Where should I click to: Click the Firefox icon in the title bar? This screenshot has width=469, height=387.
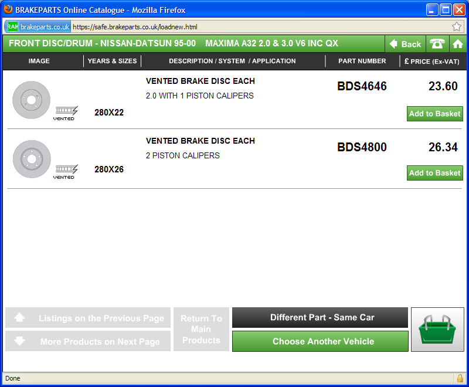(x=8, y=10)
